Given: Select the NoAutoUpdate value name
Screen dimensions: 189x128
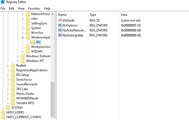Looking at the screenshot, I should click(x=73, y=35).
